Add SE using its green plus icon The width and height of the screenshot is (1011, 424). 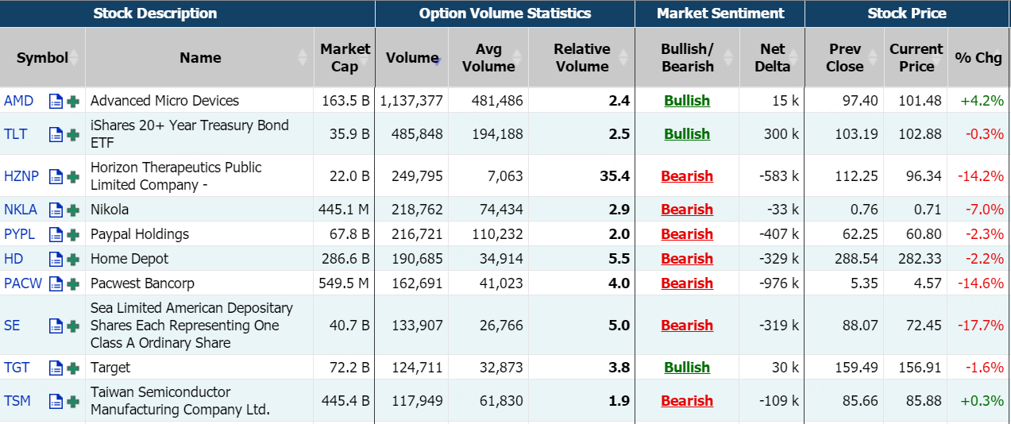[73, 326]
